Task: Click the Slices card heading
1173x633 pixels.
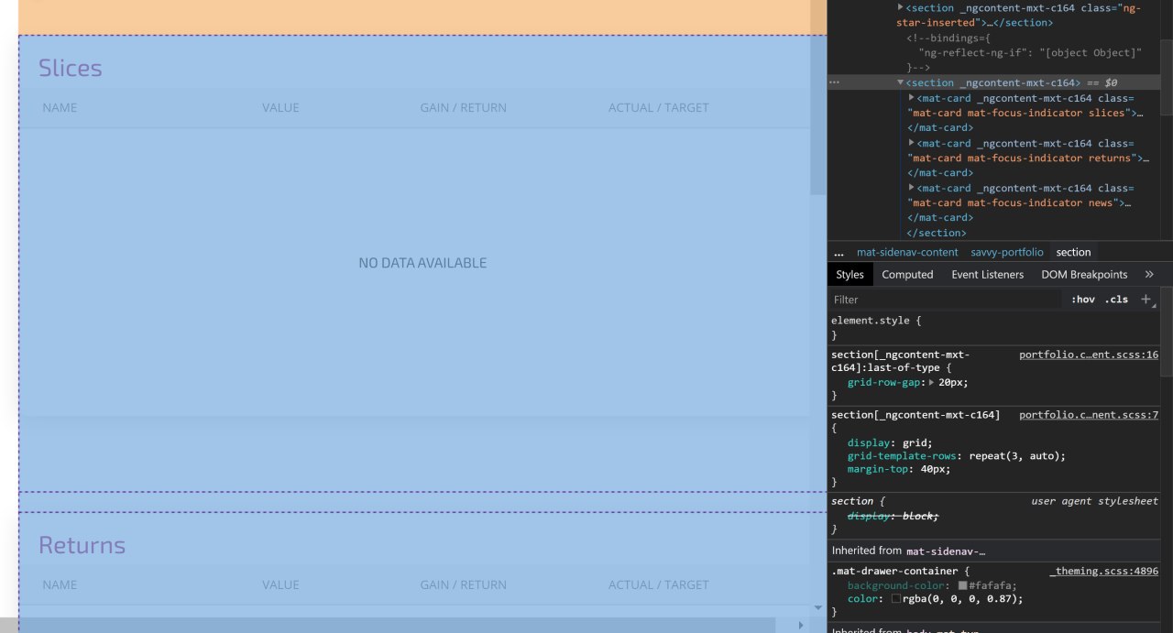Action: pyautogui.click(x=70, y=68)
